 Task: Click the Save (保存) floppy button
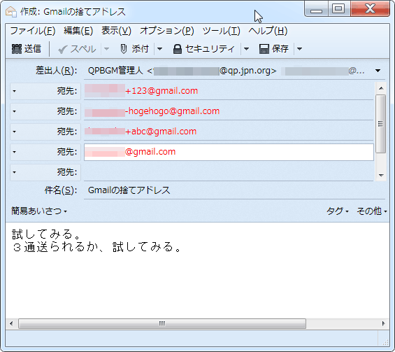pos(274,49)
